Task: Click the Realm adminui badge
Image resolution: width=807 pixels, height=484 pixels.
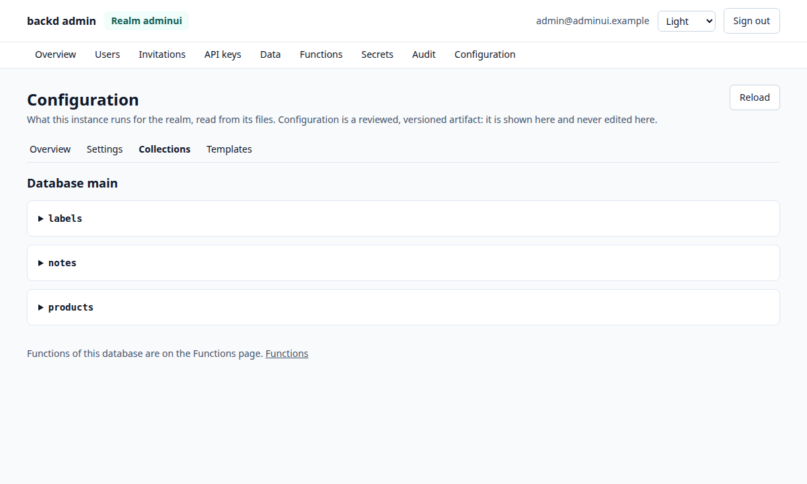Action: click(147, 21)
